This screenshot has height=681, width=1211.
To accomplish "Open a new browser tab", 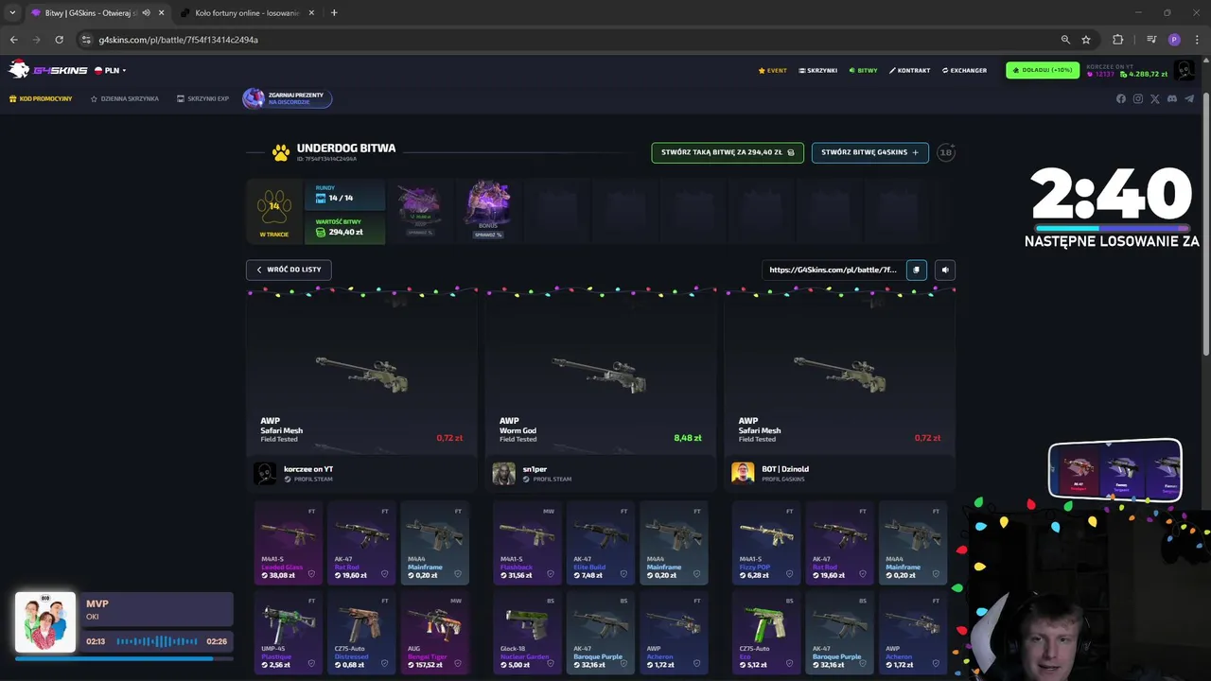I will [334, 13].
